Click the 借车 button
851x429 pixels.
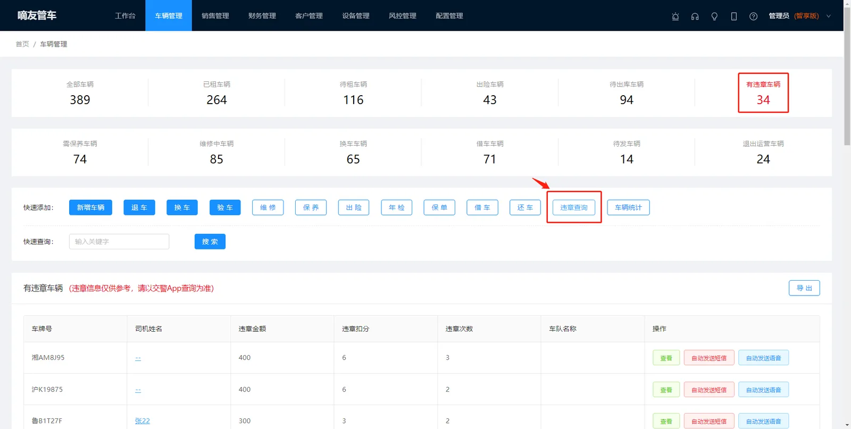coord(482,207)
